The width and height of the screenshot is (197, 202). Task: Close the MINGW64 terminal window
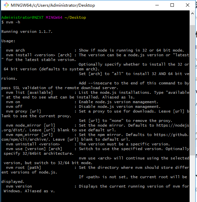point(188,5)
